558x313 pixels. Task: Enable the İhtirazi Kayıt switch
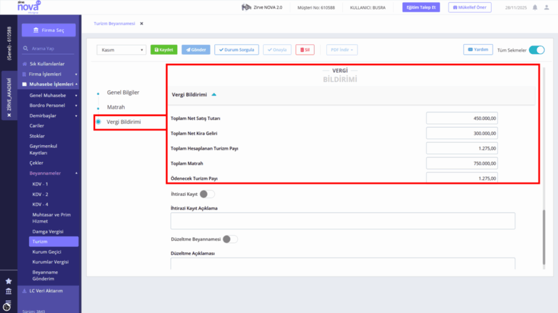pos(207,194)
